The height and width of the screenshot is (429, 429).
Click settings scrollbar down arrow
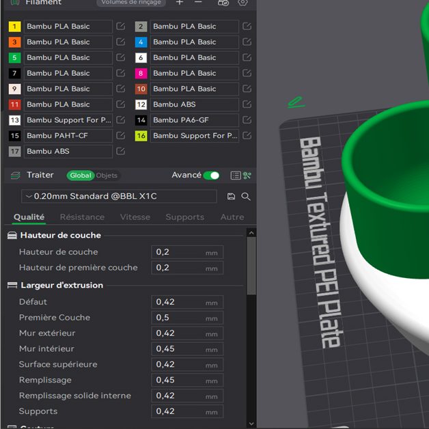coord(251,424)
